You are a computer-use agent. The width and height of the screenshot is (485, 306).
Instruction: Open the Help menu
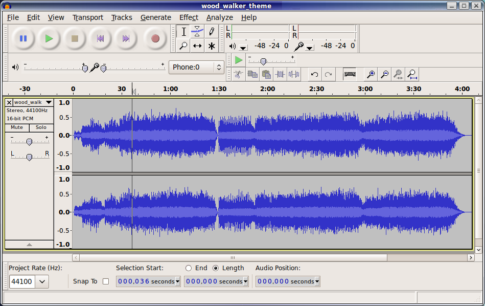[249, 17]
